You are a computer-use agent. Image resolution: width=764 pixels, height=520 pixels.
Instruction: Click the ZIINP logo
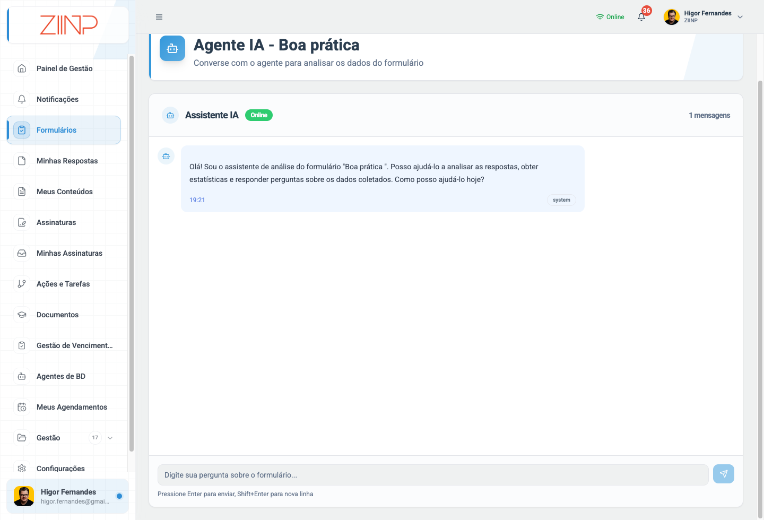[68, 25]
